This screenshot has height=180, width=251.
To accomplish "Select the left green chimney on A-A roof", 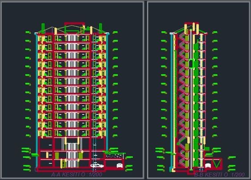I will (x=43, y=29).
